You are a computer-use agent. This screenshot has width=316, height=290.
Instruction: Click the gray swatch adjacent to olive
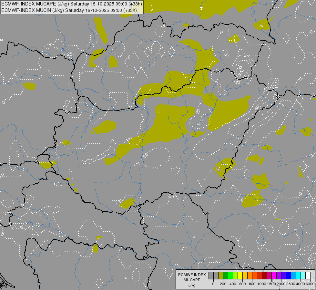click(x=216, y=275)
